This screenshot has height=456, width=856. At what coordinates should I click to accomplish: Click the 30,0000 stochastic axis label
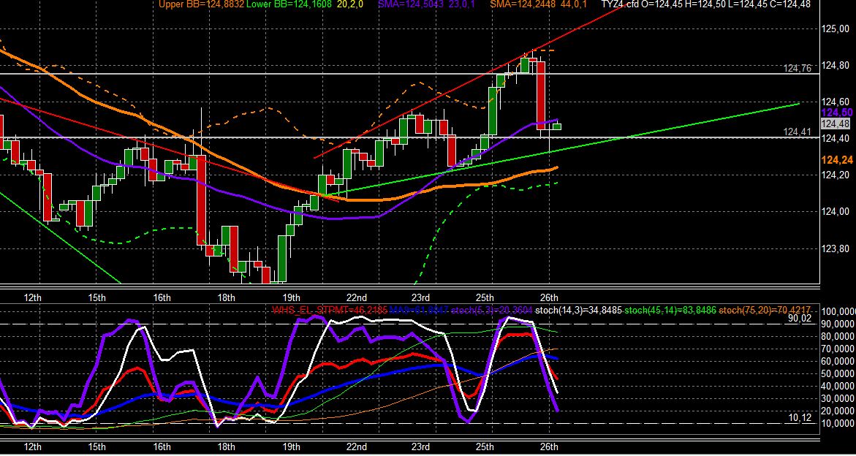click(x=839, y=399)
